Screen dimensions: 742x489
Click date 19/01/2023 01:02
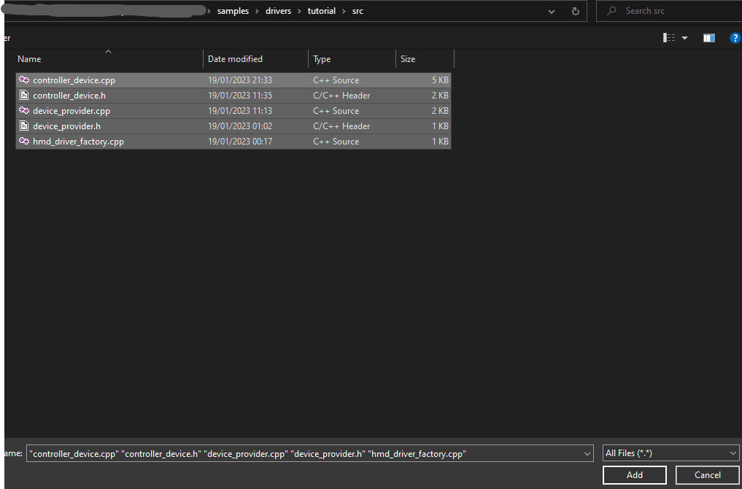240,126
